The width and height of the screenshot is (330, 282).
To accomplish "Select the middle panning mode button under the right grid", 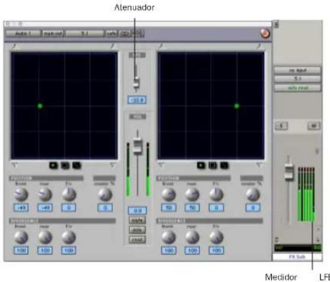I will tap(212, 165).
